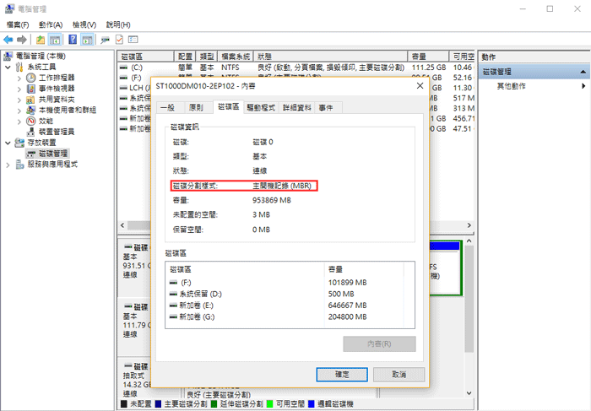
Task: Click the blue Help question mark icon
Action: tap(73, 40)
